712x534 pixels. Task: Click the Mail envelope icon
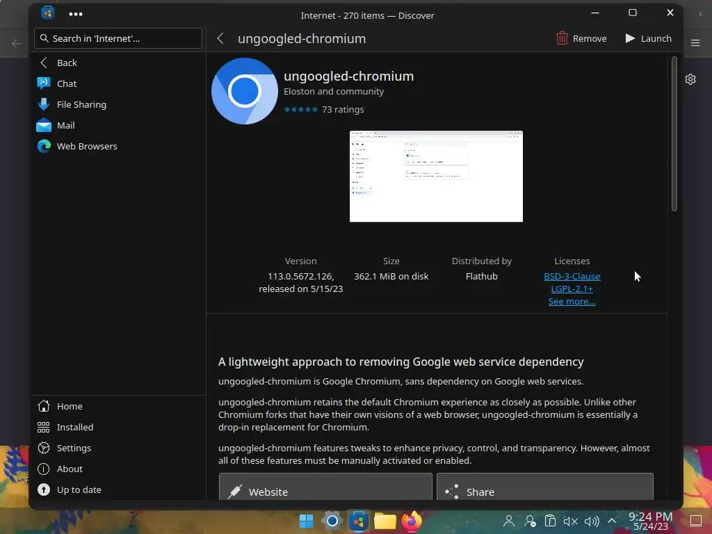(x=44, y=125)
